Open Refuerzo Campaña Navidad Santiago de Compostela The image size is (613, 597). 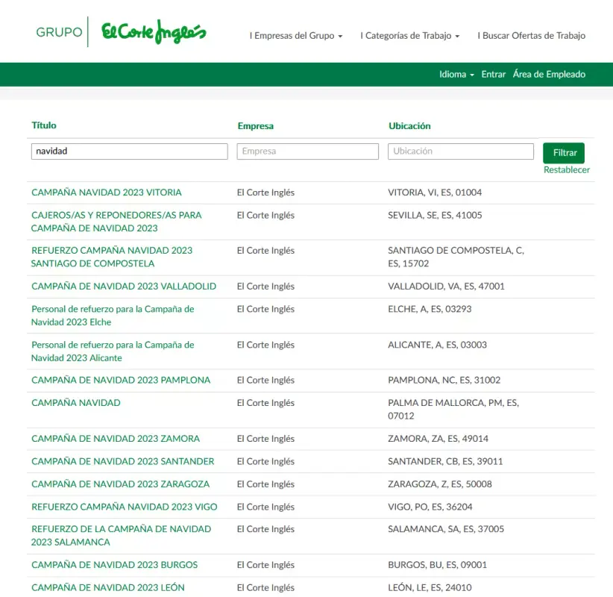[112, 257]
